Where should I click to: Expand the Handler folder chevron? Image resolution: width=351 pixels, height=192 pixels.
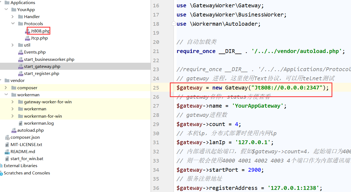pos(13,16)
